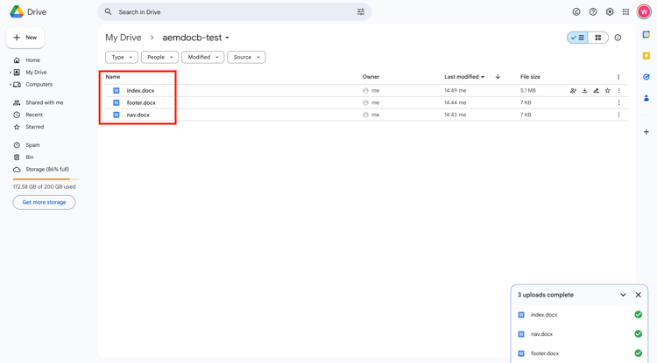This screenshot has height=363, width=657.
Task: Get add-ons with the plus icon
Action: pos(646,132)
